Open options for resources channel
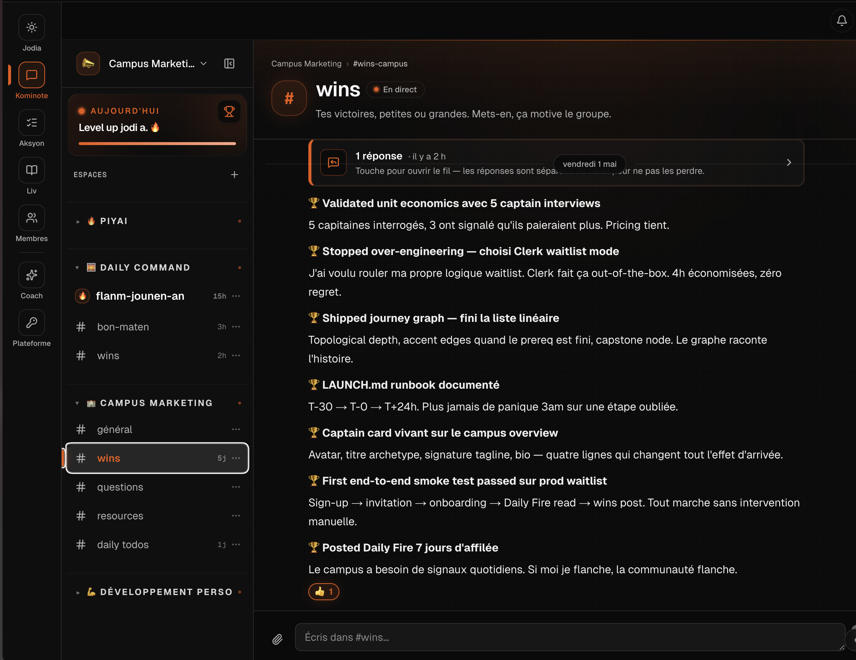 tap(236, 516)
